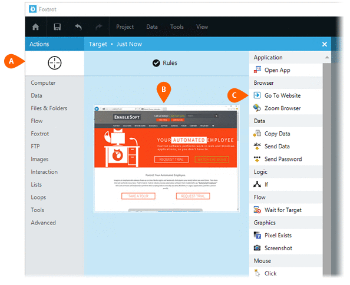Toggle the Rules checkmark
Screen dimensions: 350x285
click(x=156, y=63)
